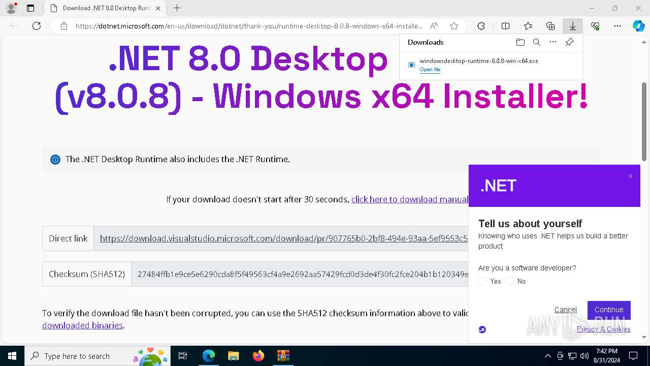Screen dimensions: 650x366
Task: Click the 'click here to download manually' link
Action: point(410,199)
